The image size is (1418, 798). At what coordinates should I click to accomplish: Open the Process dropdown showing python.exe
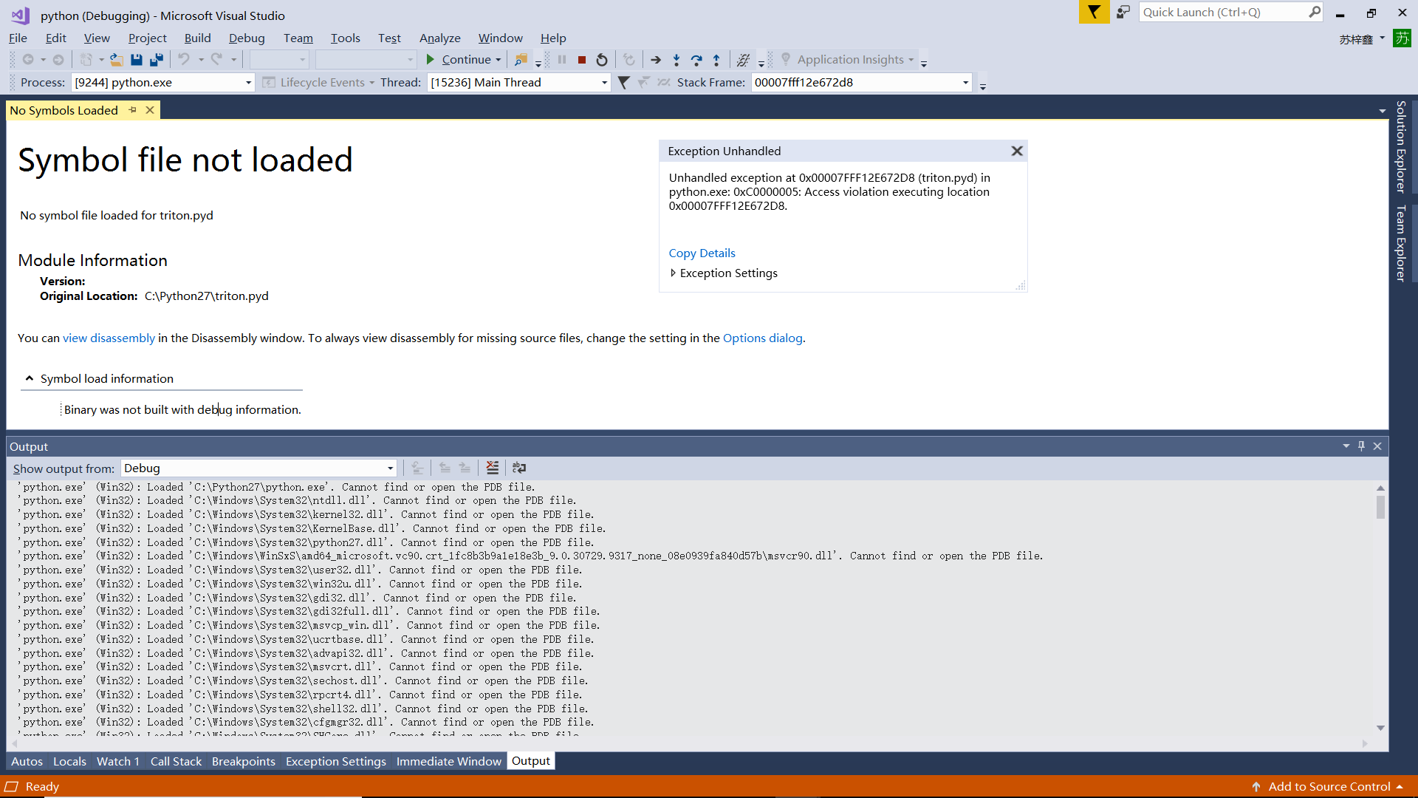[248, 82]
